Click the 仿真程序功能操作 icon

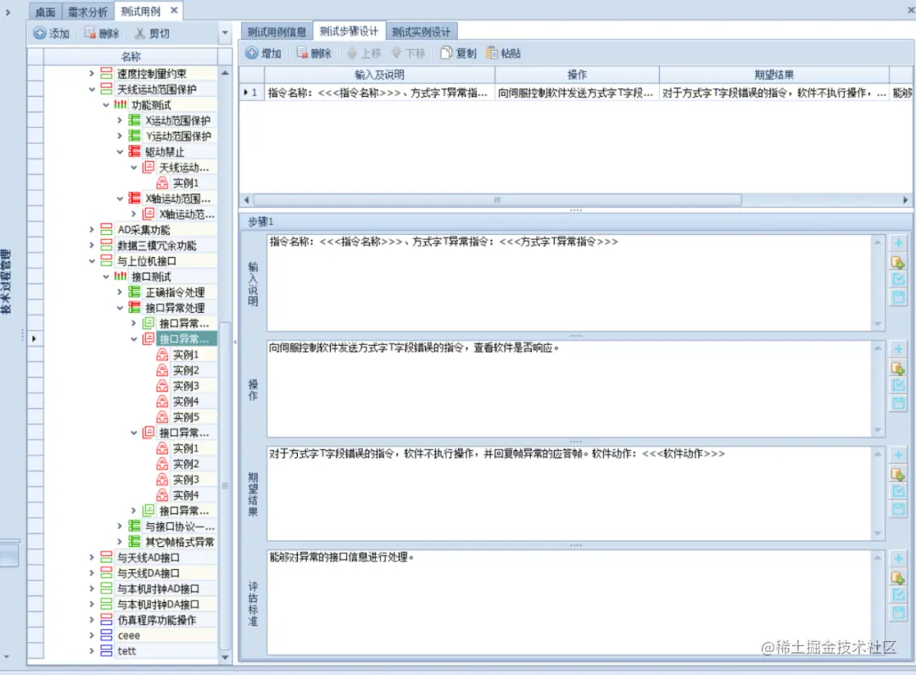click(x=106, y=620)
